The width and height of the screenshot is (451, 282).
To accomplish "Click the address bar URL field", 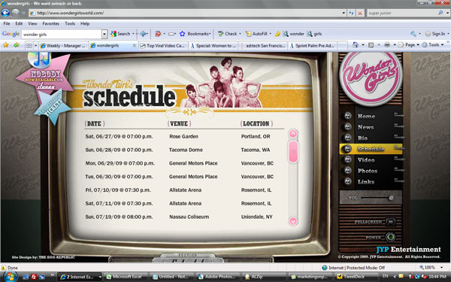I will point(184,13).
